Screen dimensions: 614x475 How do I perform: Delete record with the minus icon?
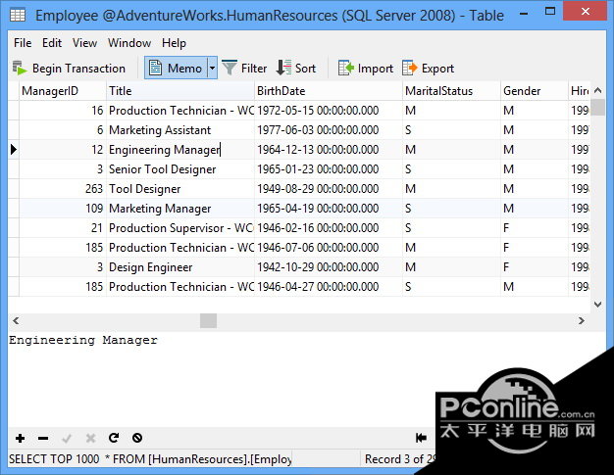coord(43,438)
